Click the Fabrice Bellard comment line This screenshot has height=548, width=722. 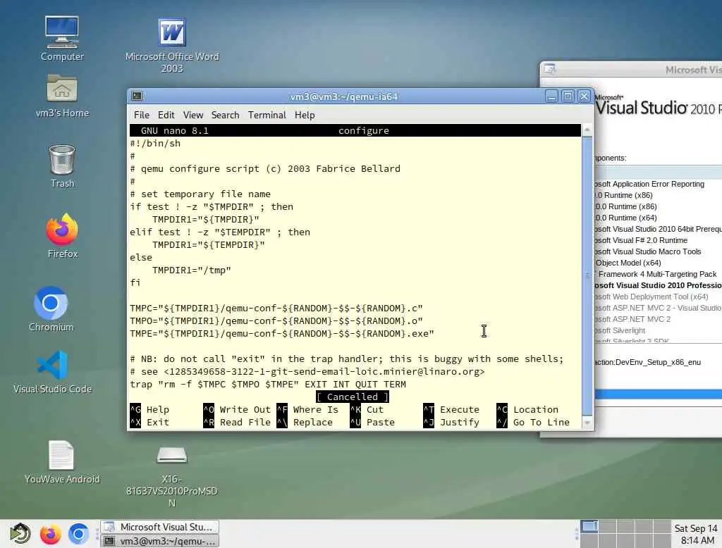265,169
